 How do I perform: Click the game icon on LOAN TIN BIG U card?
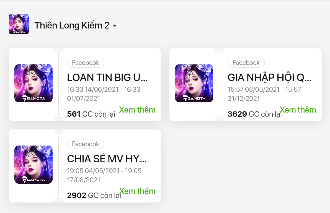[33, 83]
